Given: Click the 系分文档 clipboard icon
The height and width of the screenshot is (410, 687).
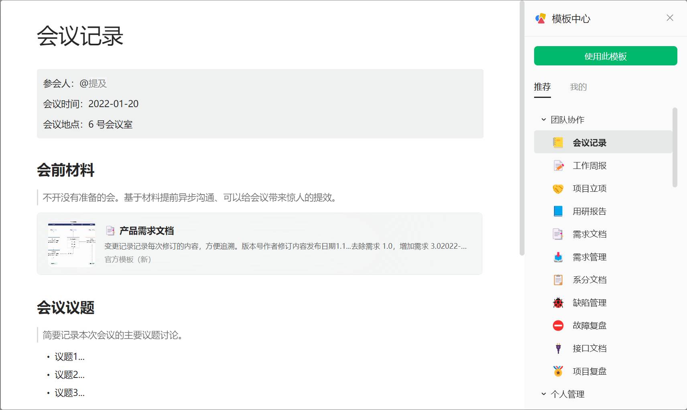Looking at the screenshot, I should click(558, 280).
